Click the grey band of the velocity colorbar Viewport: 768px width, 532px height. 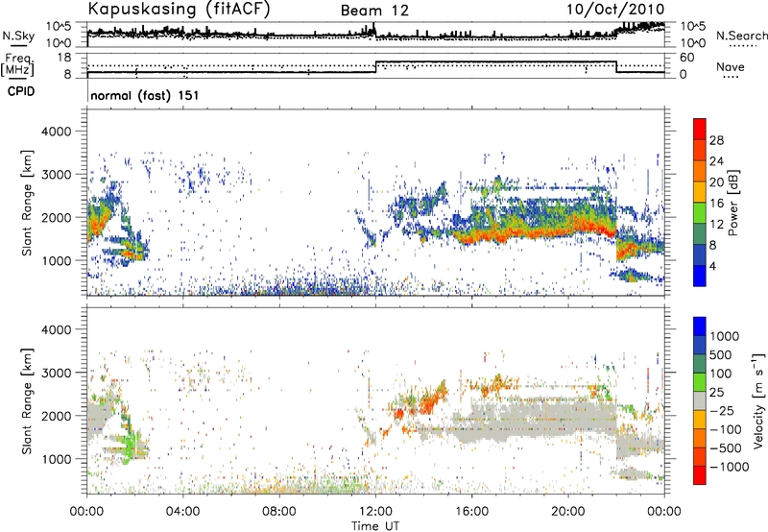700,400
